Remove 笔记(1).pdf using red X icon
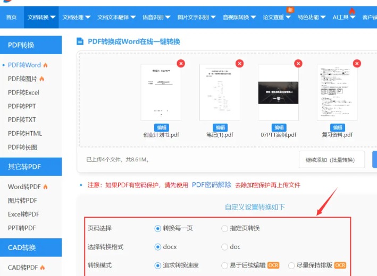Image resolution: width=377 pixels, height=276 pixels. click(x=239, y=64)
